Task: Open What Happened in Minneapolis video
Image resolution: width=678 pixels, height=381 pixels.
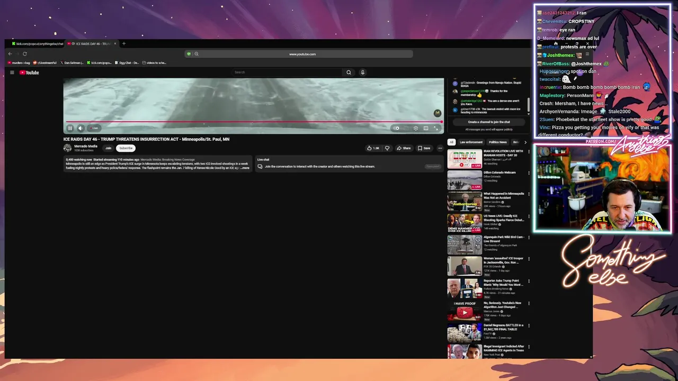Action: click(465, 201)
